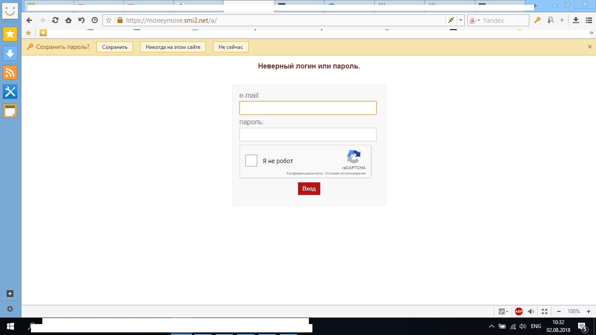Zoom out with minus button
596x335 pixels.
click(x=559, y=311)
